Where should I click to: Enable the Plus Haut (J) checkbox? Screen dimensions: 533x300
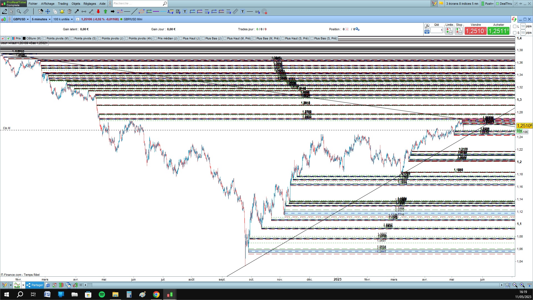pos(181,38)
